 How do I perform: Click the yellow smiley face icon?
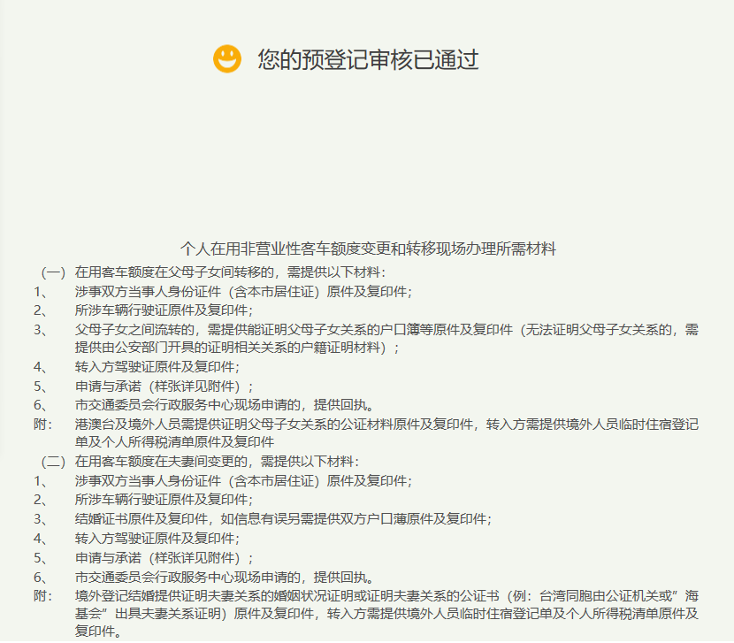[227, 59]
